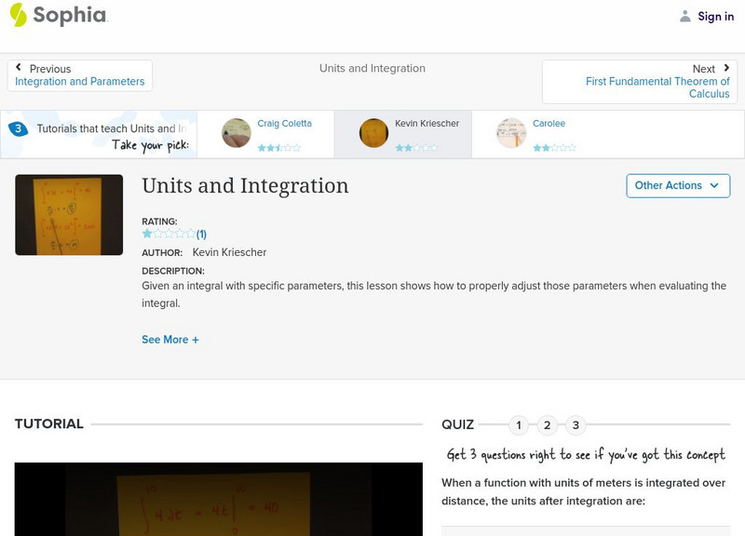Click quiz step circle 1
This screenshot has width=745, height=536.
[x=519, y=424]
